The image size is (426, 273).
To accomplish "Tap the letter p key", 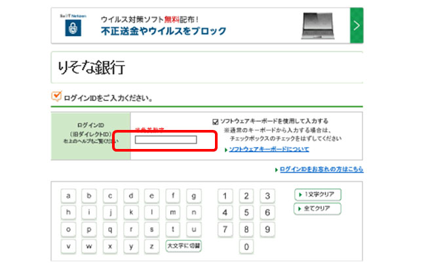I will (89, 230).
